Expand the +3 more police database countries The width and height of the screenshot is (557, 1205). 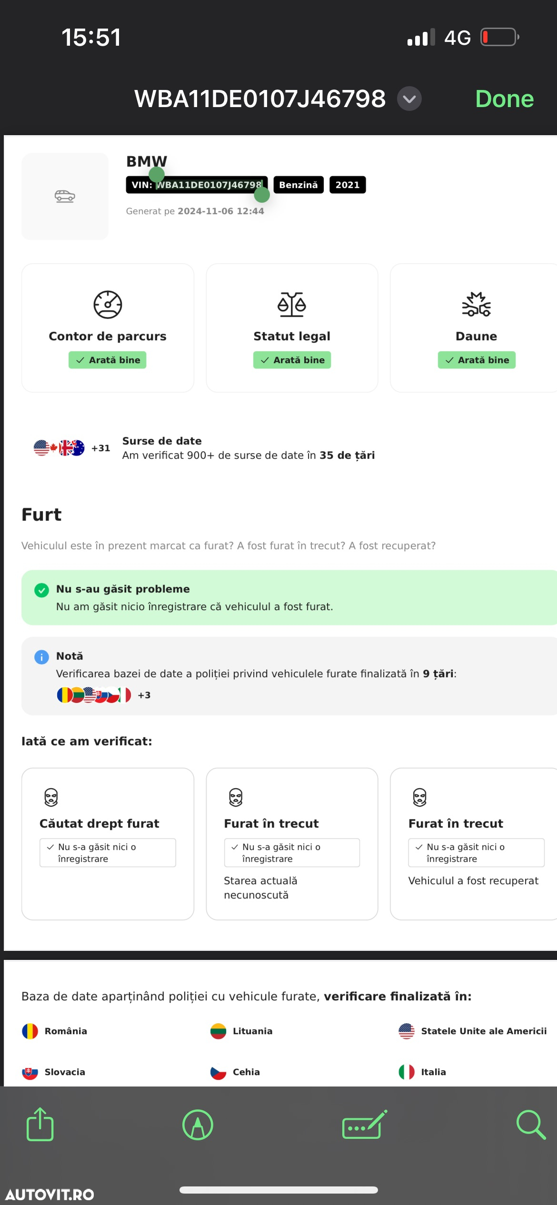[x=144, y=695]
